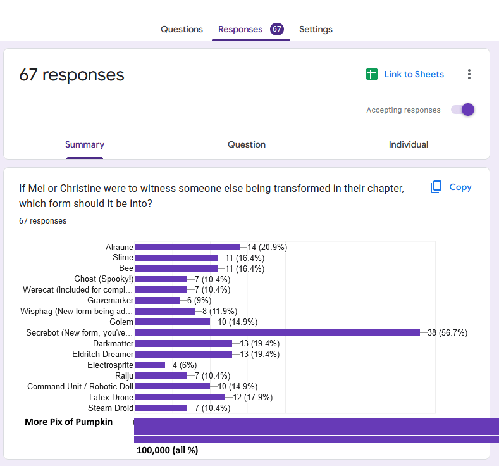
Task: Switch to the Question view
Action: pyautogui.click(x=247, y=144)
